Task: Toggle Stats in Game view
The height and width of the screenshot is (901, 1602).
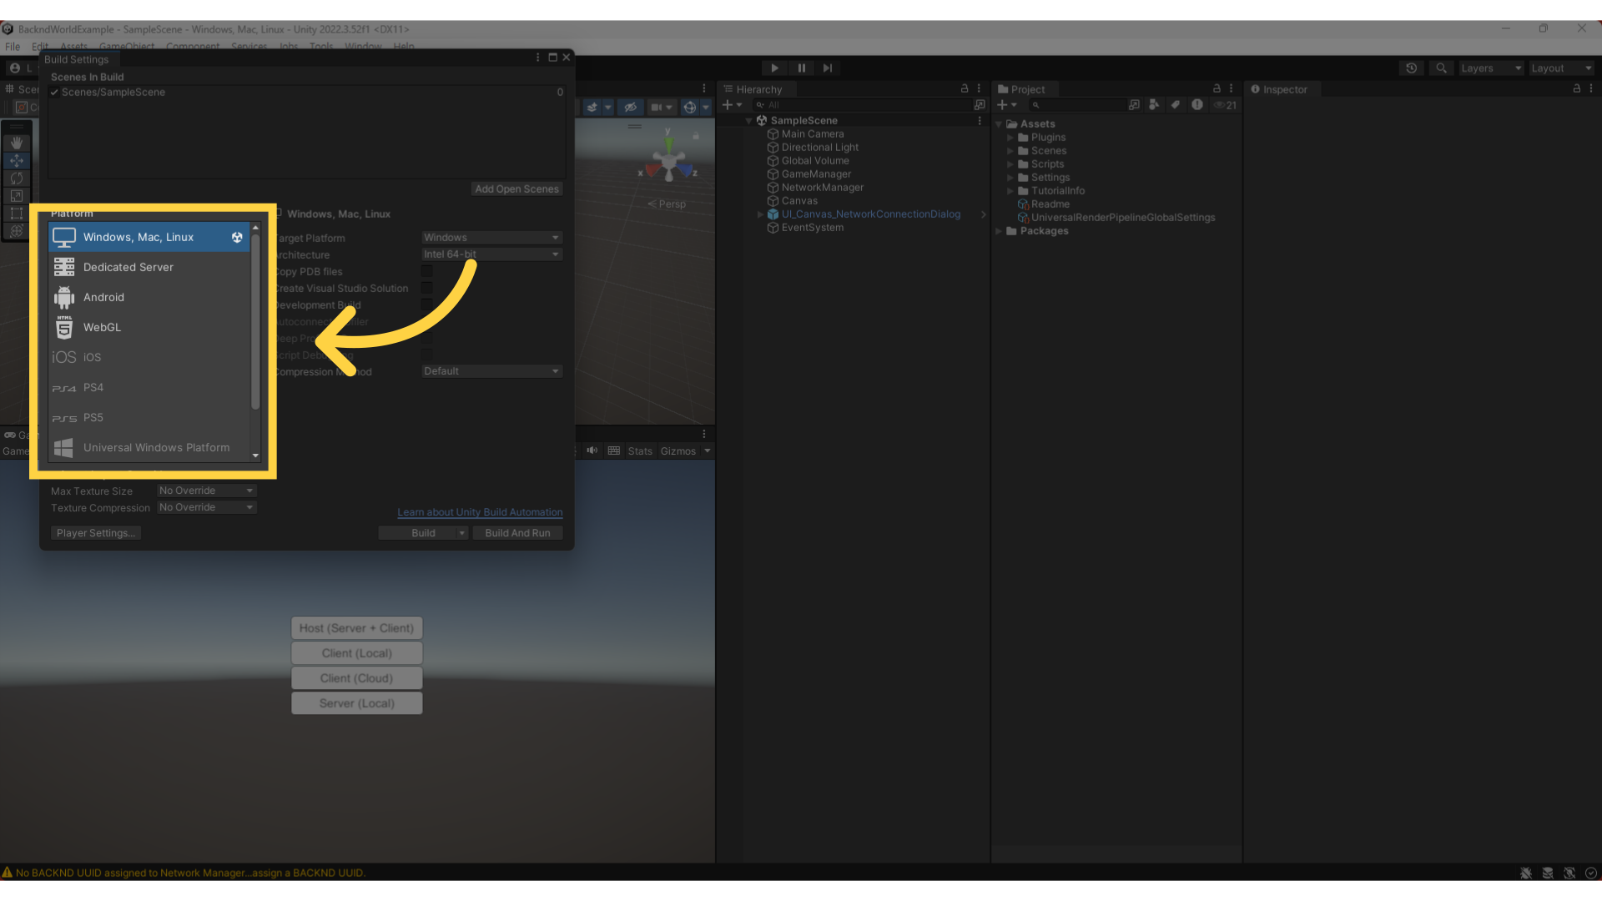Action: (640, 451)
